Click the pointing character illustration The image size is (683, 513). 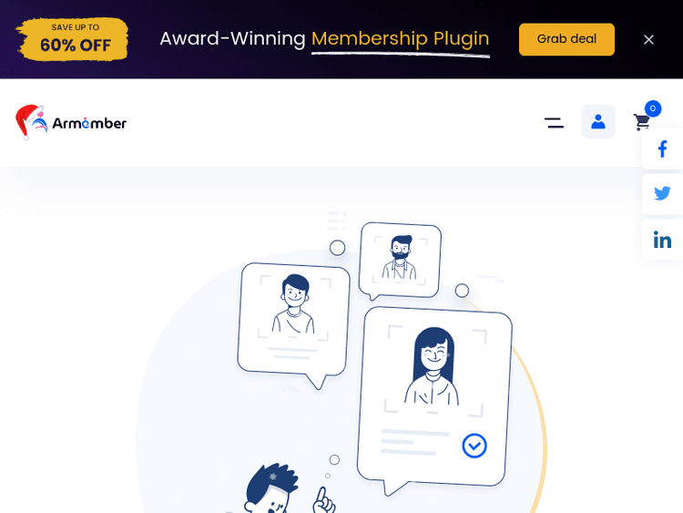(290, 489)
